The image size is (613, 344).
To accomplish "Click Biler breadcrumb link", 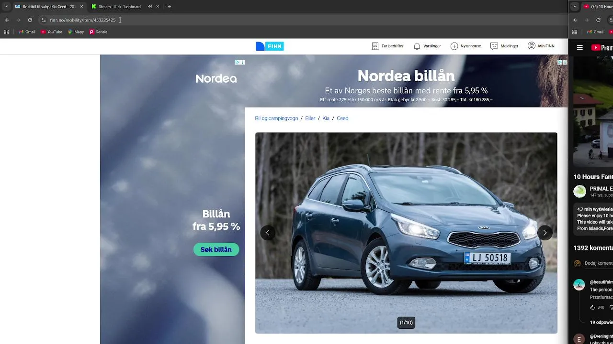I will pyautogui.click(x=310, y=118).
